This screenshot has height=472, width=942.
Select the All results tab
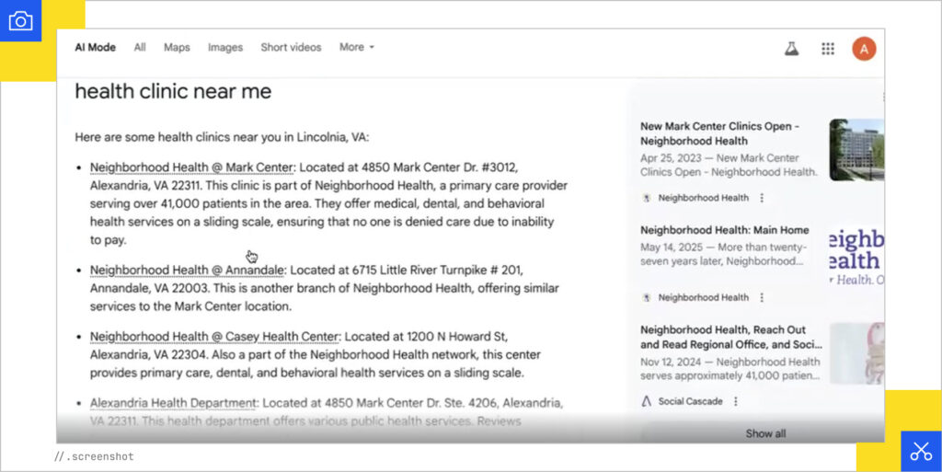[140, 47]
